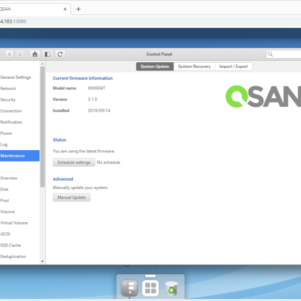The image size is (301, 301).
Task: Click the model name value XN5004T
Action: tap(97, 88)
